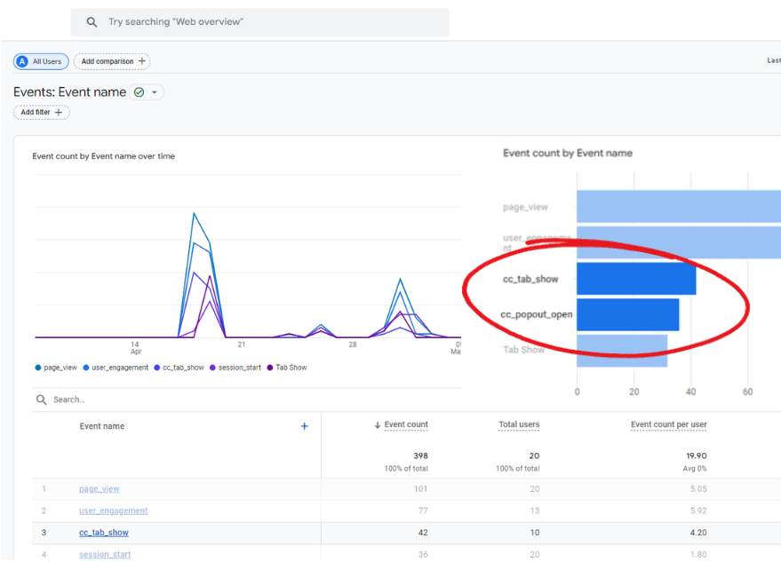Click the search icon above the events table
The height and width of the screenshot is (562, 781).
tap(41, 399)
